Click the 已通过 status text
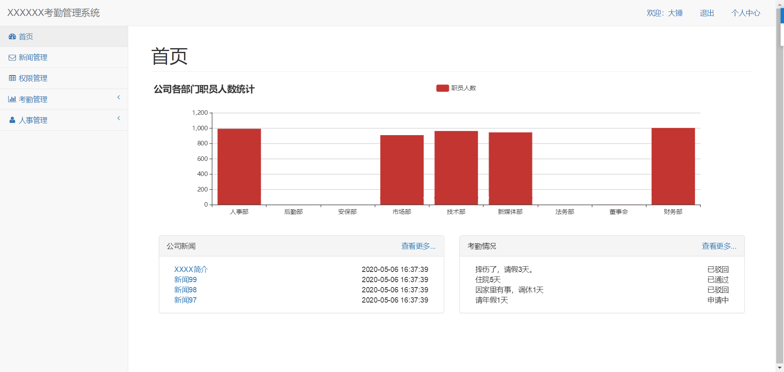The height and width of the screenshot is (372, 784). [x=718, y=280]
